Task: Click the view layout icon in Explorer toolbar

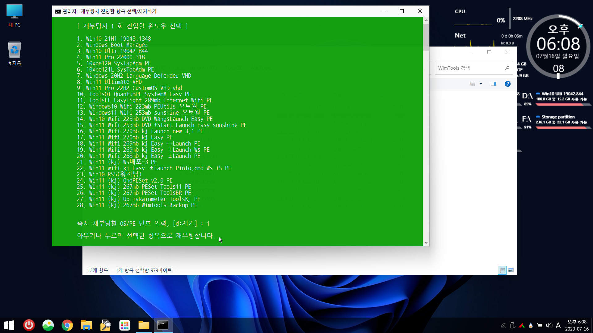Action: (472, 84)
